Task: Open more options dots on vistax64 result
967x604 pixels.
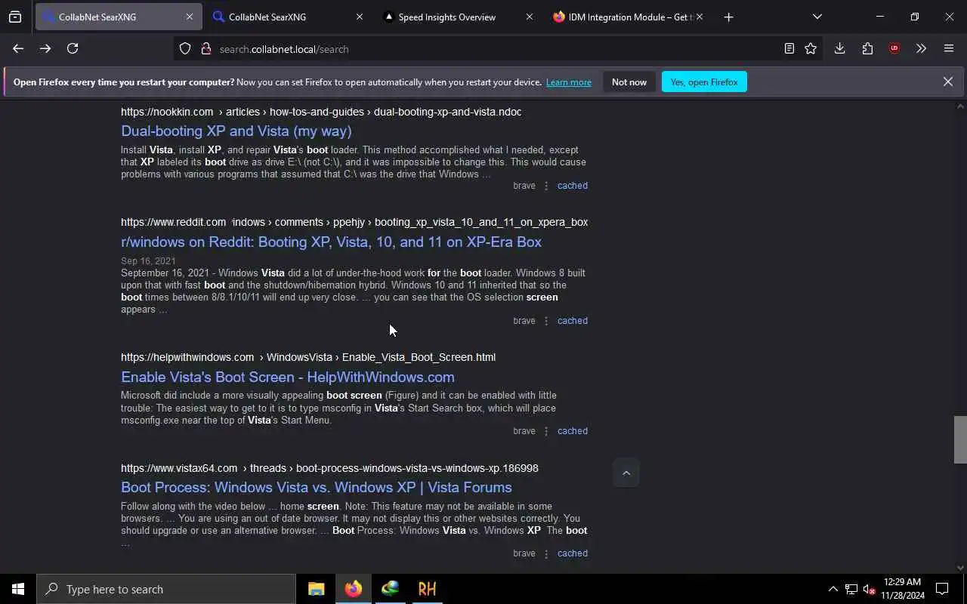Action: [x=546, y=553]
